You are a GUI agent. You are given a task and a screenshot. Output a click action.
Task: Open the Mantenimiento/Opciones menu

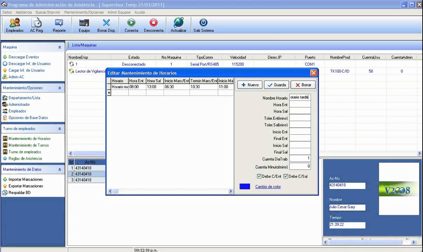[84, 12]
